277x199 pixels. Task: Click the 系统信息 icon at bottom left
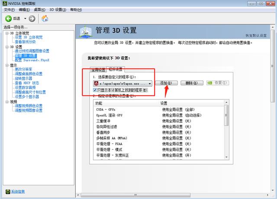click(x=8, y=192)
